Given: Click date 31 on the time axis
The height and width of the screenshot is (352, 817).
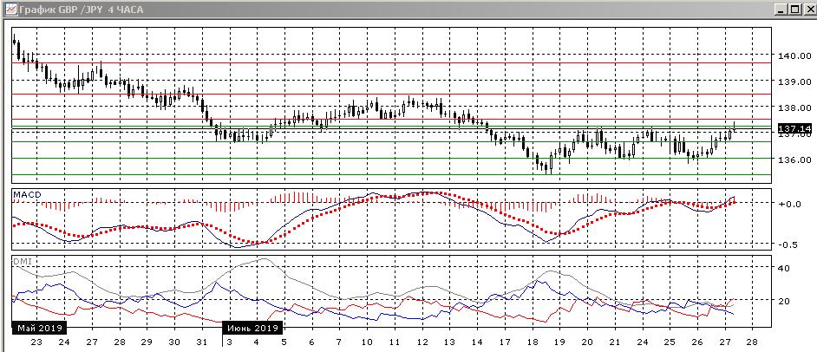Looking at the screenshot, I should 202,342.
